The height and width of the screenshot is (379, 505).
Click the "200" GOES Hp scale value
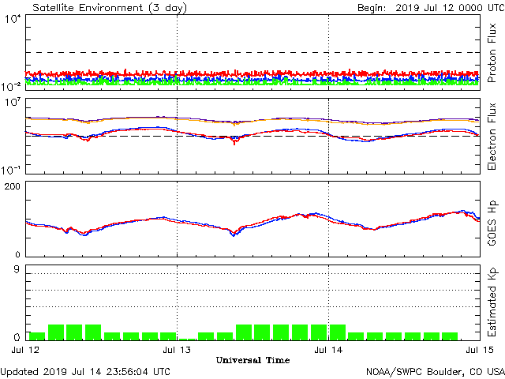[x=13, y=186]
